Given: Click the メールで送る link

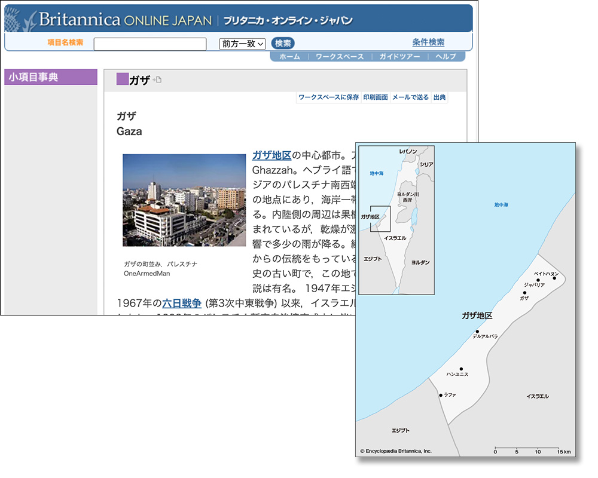Looking at the screenshot, I should [410, 97].
